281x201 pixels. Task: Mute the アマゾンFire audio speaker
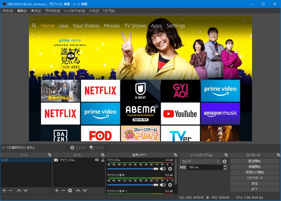click(x=162, y=169)
